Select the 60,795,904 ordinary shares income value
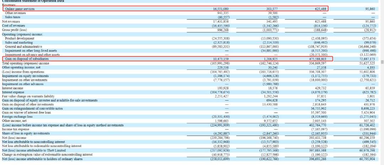The image size is (384, 165). pyautogui.click(x=366, y=159)
